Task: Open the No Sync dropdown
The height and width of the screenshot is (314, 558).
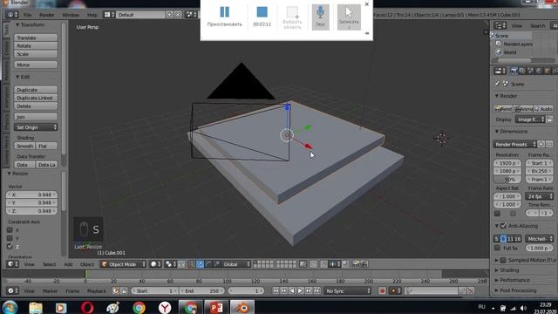Action: tap(347, 290)
